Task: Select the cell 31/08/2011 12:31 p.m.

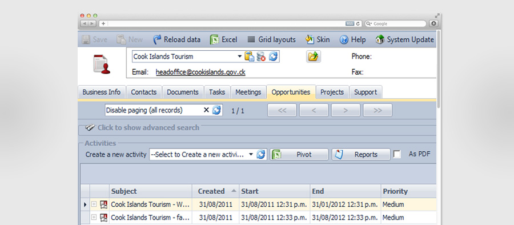Action: (275, 204)
